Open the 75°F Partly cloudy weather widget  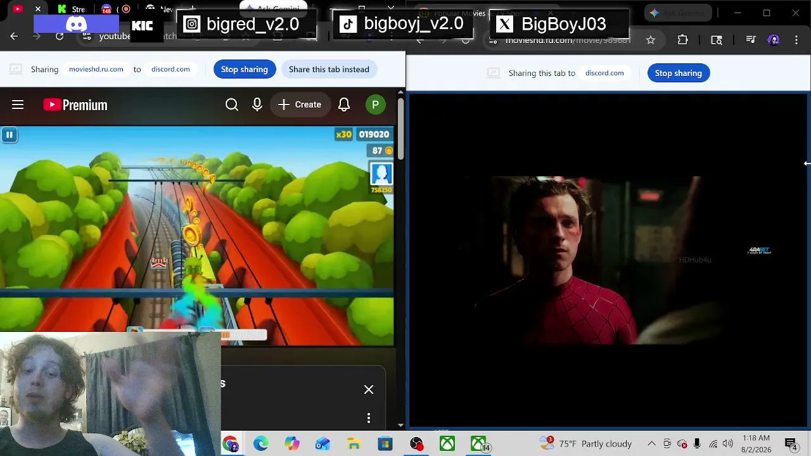click(585, 444)
